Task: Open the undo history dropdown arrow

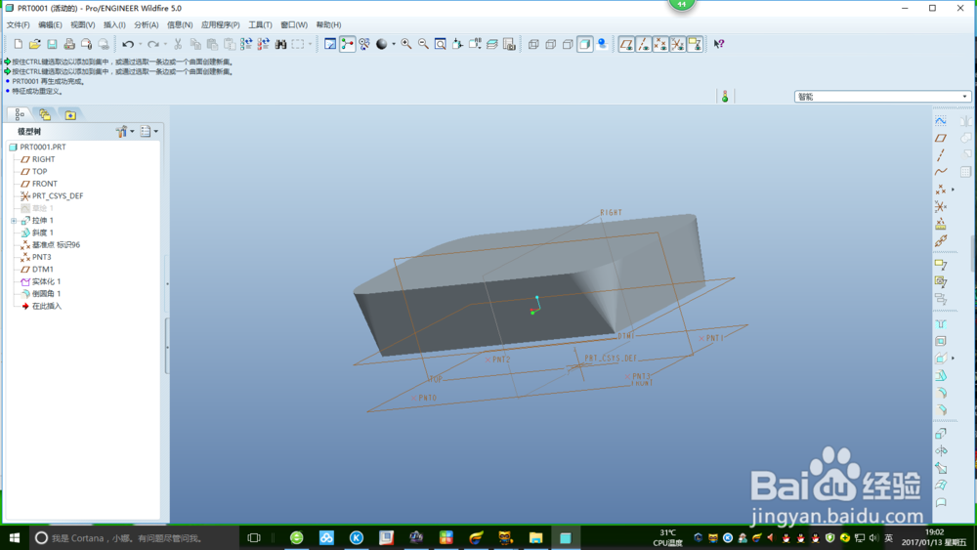Action: pos(140,44)
